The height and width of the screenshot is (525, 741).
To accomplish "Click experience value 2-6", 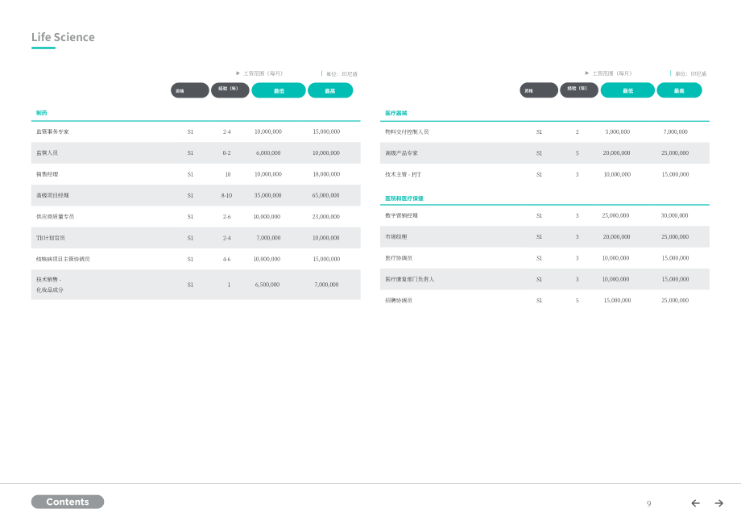I will 227,217.
